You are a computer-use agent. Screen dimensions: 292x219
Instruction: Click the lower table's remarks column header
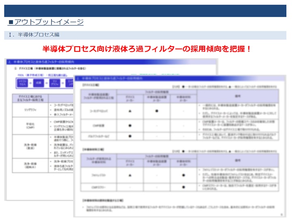pos(238,160)
